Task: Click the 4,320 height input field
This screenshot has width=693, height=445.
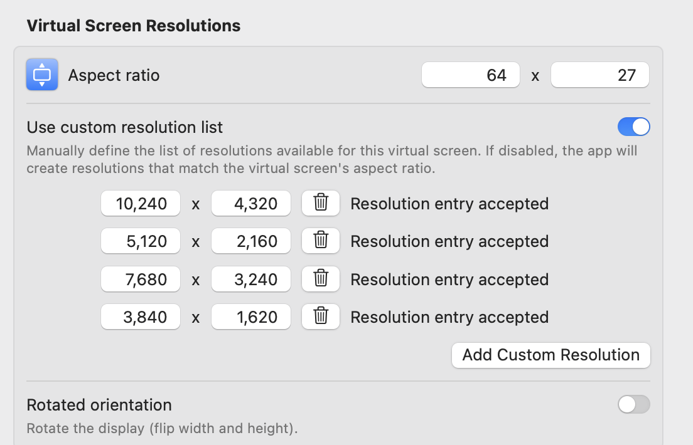Action: pos(251,203)
